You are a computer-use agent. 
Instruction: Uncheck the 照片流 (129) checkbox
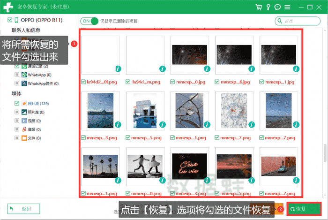(17, 103)
